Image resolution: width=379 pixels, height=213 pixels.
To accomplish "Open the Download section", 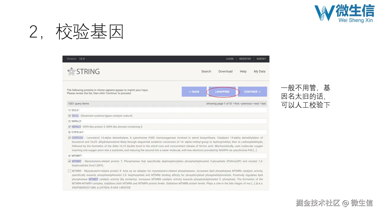I will (x=225, y=71).
